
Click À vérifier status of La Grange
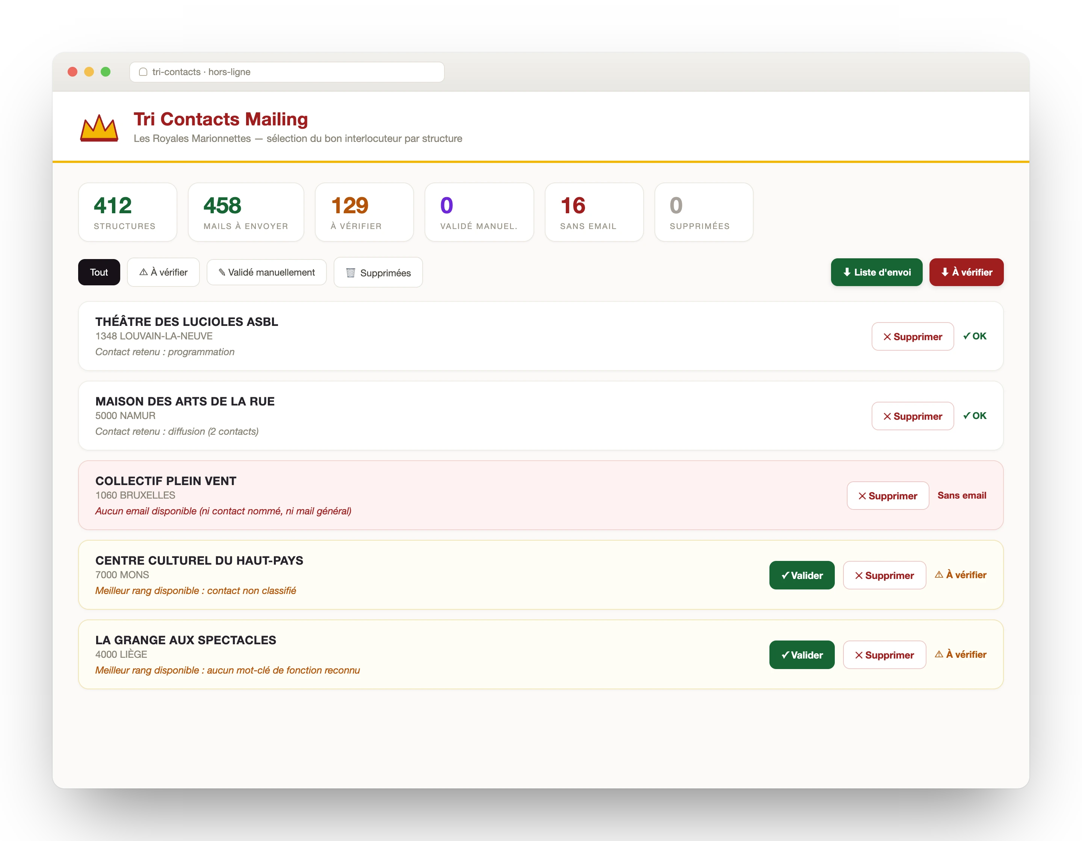pyautogui.click(x=961, y=655)
